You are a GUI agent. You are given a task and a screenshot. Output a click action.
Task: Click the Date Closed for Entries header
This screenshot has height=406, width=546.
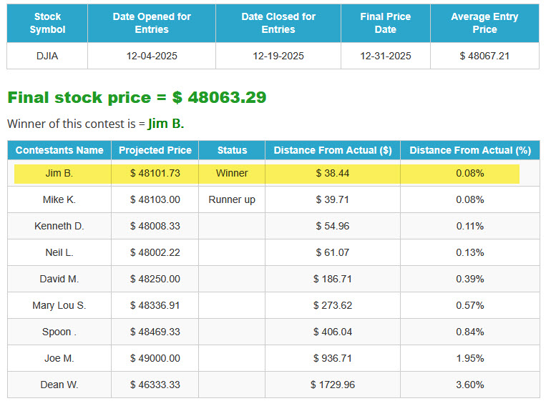click(x=278, y=23)
